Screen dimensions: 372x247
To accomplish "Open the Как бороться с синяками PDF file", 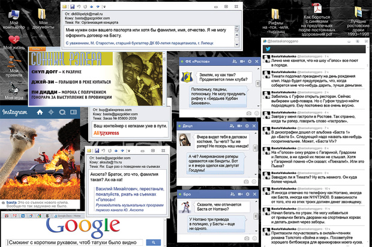I will pos(317,20).
